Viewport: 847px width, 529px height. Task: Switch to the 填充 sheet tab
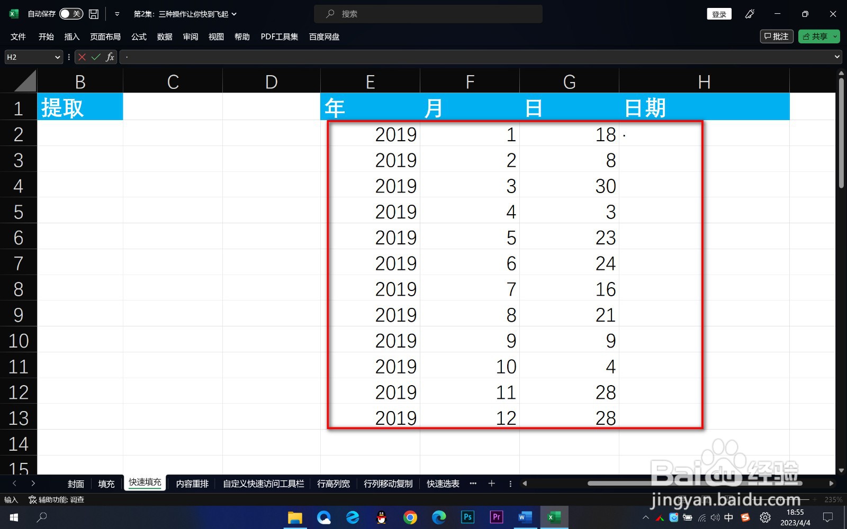(x=106, y=484)
